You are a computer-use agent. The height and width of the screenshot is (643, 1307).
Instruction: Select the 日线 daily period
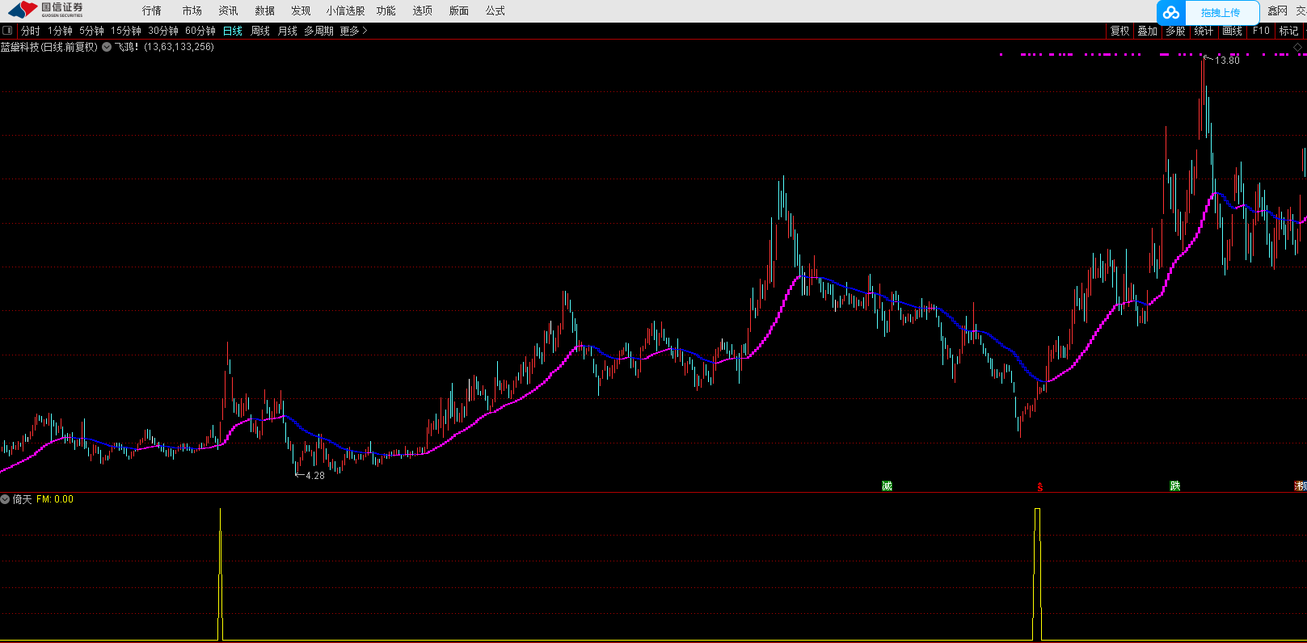pyautogui.click(x=233, y=31)
